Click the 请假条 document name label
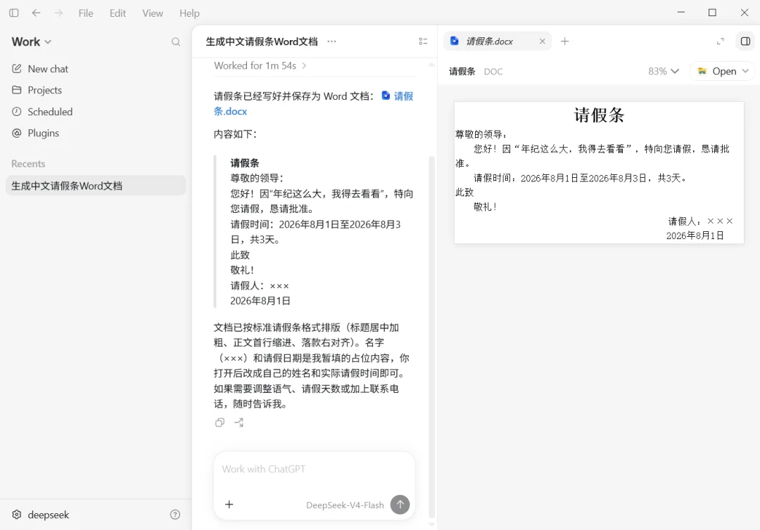Viewport: 760px width, 530px height. point(462,72)
